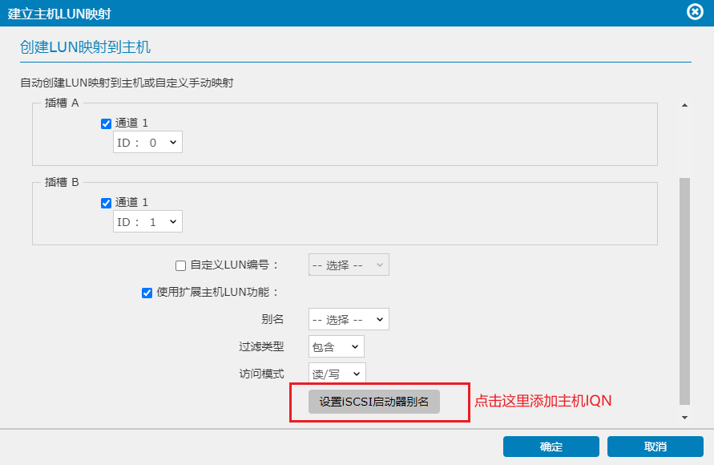Click the scrollbar track above the thumb
Screen dimensions: 714x465
click(684, 144)
